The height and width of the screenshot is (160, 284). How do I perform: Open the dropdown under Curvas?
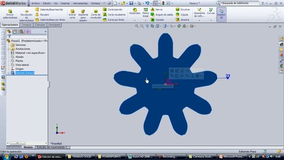click(211, 20)
